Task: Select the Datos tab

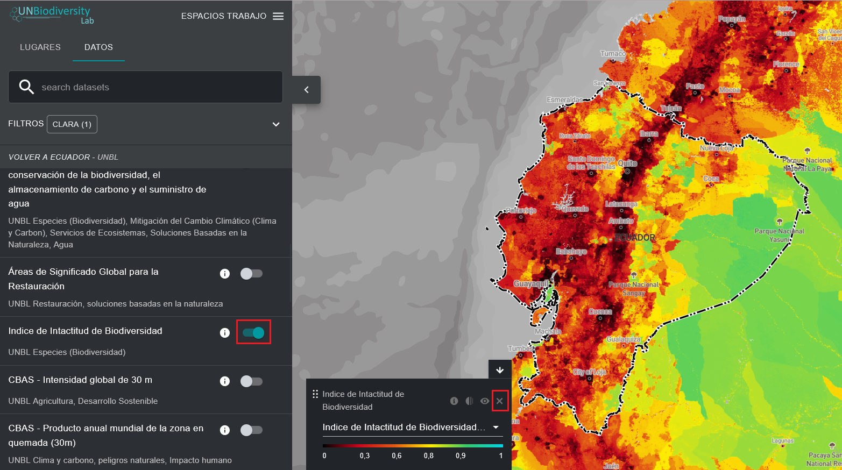Action: tap(98, 47)
